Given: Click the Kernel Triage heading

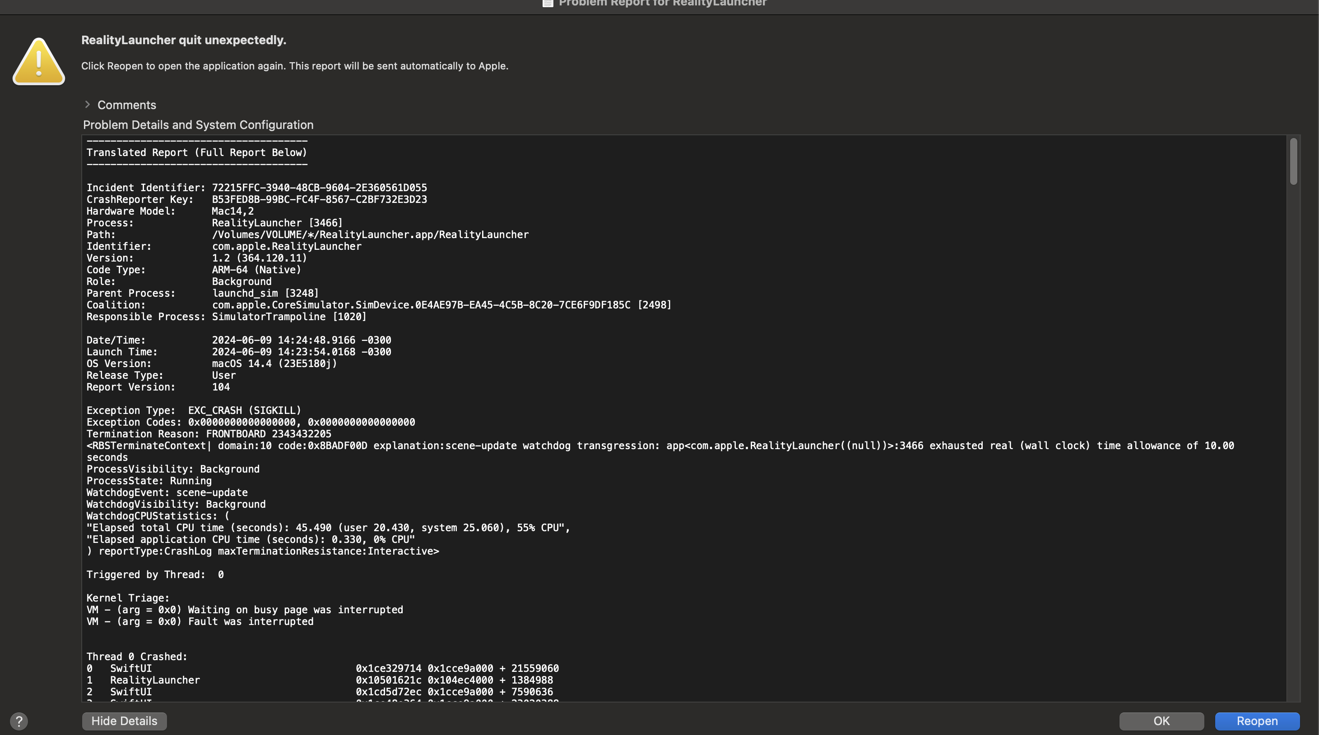Looking at the screenshot, I should pos(128,598).
